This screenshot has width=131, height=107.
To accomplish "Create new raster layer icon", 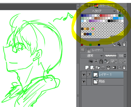I will click(87, 67).
